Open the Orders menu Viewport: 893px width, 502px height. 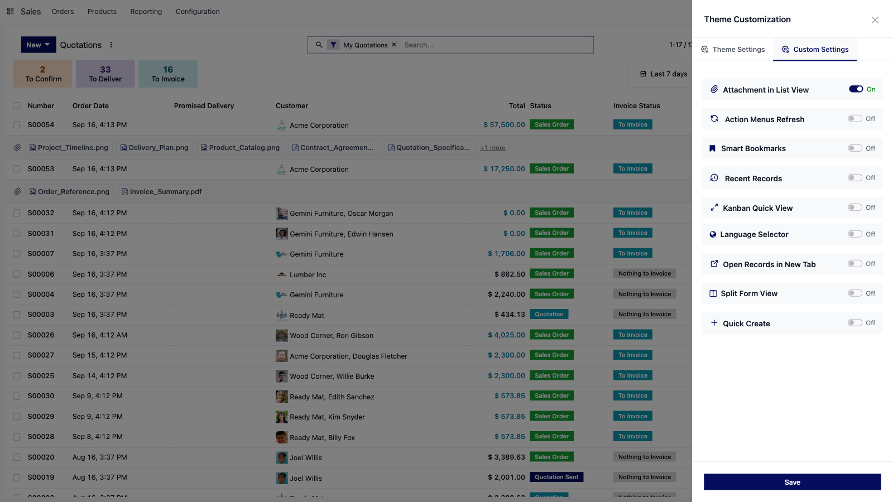[x=63, y=11]
